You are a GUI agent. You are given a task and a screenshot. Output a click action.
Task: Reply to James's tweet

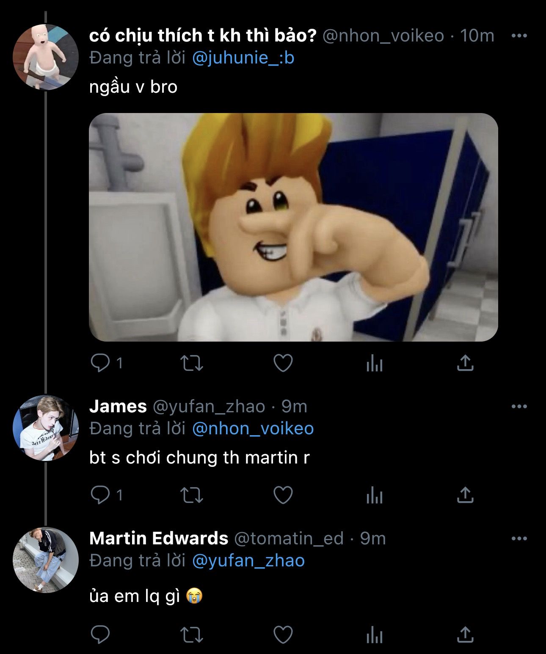(100, 495)
